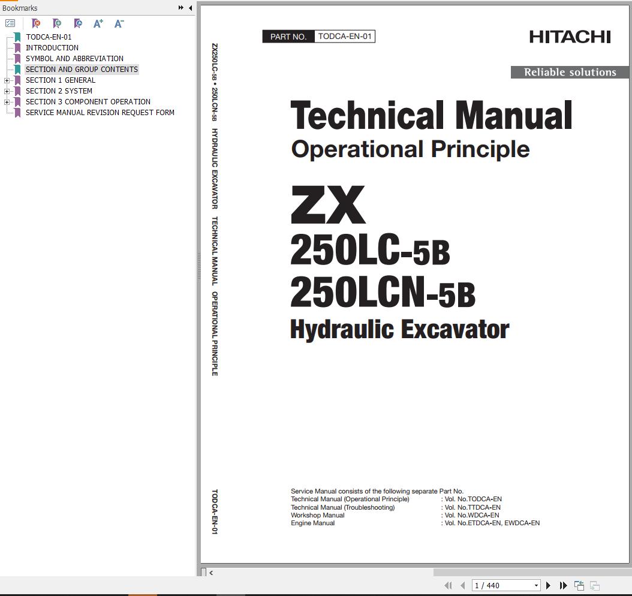The width and height of the screenshot is (632, 596).
Task: Click bookmark icon beside SERVICE MANUAL REVISION REQUEST FORM
Action: tap(18, 113)
